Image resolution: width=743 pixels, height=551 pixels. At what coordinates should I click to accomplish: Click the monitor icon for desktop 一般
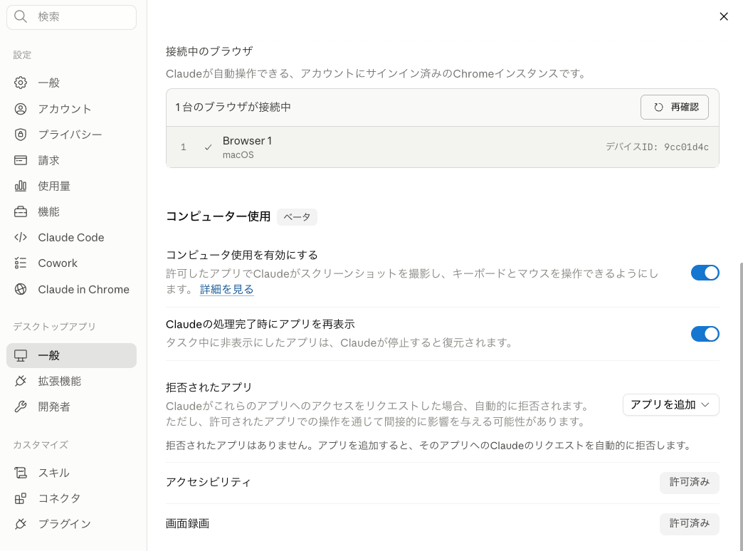click(x=21, y=356)
